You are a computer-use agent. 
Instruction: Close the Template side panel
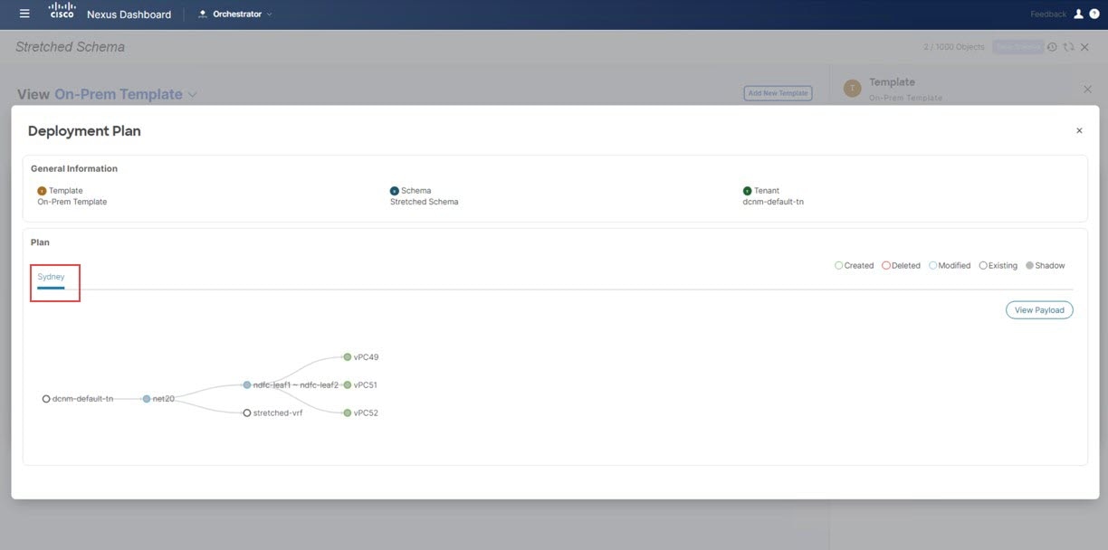[x=1087, y=89]
